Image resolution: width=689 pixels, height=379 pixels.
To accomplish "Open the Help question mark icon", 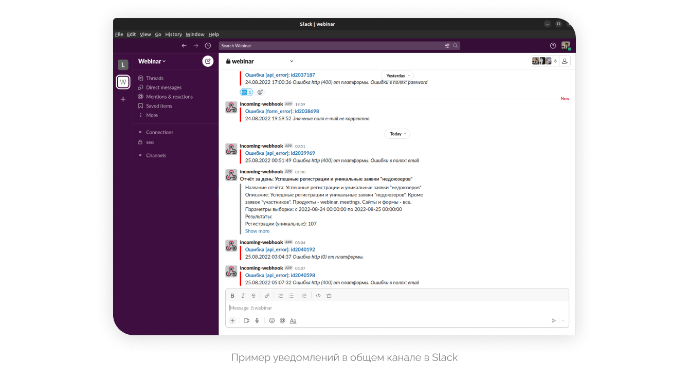I will (x=553, y=46).
